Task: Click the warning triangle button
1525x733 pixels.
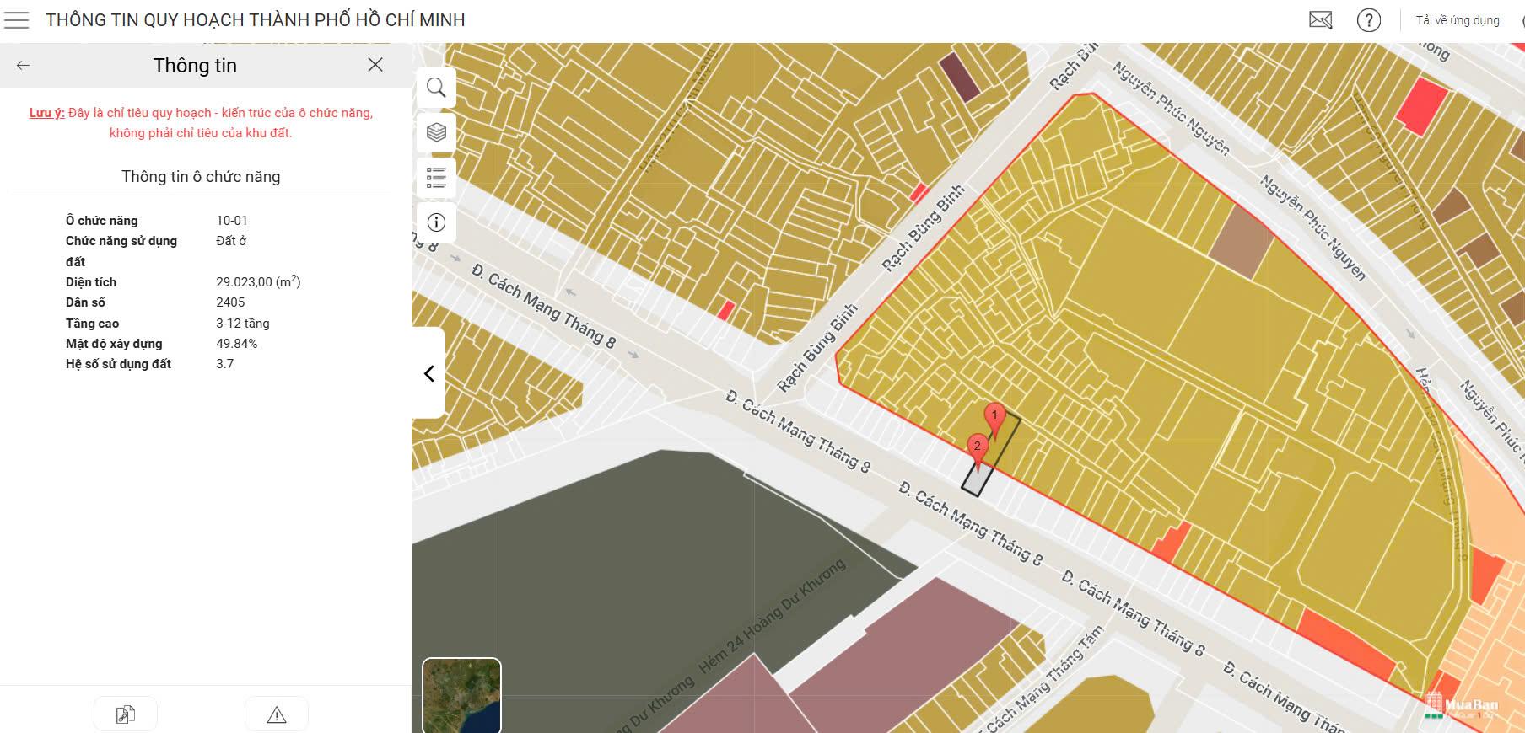Action: click(277, 714)
